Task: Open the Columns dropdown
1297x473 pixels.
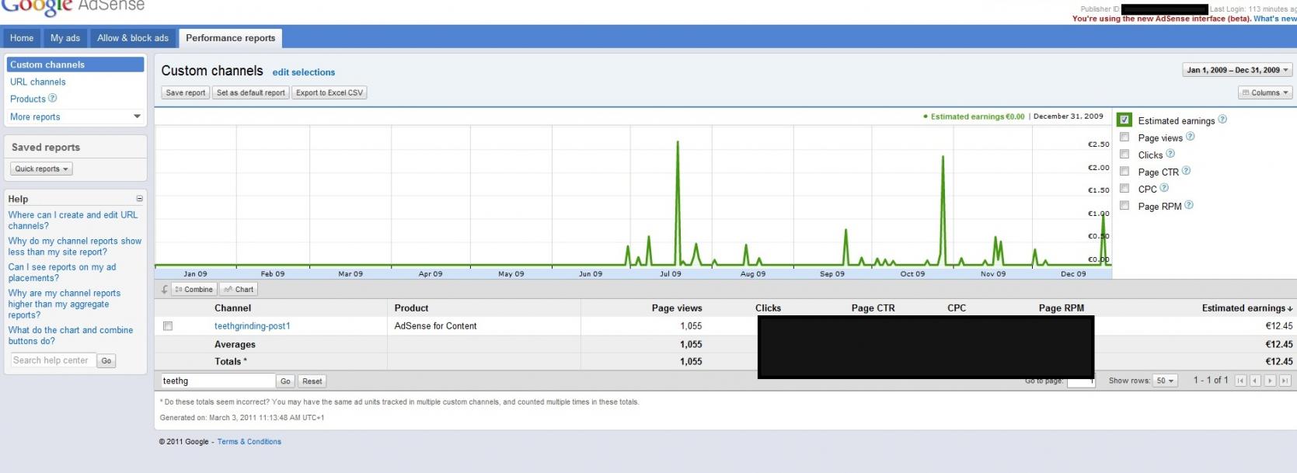Action: coord(1265,92)
